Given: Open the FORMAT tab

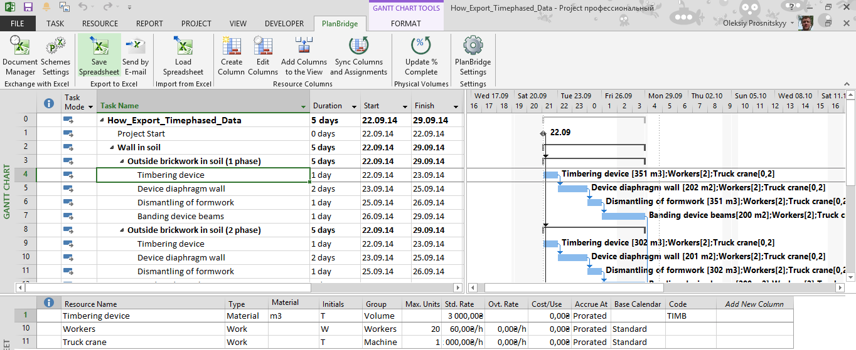Looking at the screenshot, I should coord(406,24).
